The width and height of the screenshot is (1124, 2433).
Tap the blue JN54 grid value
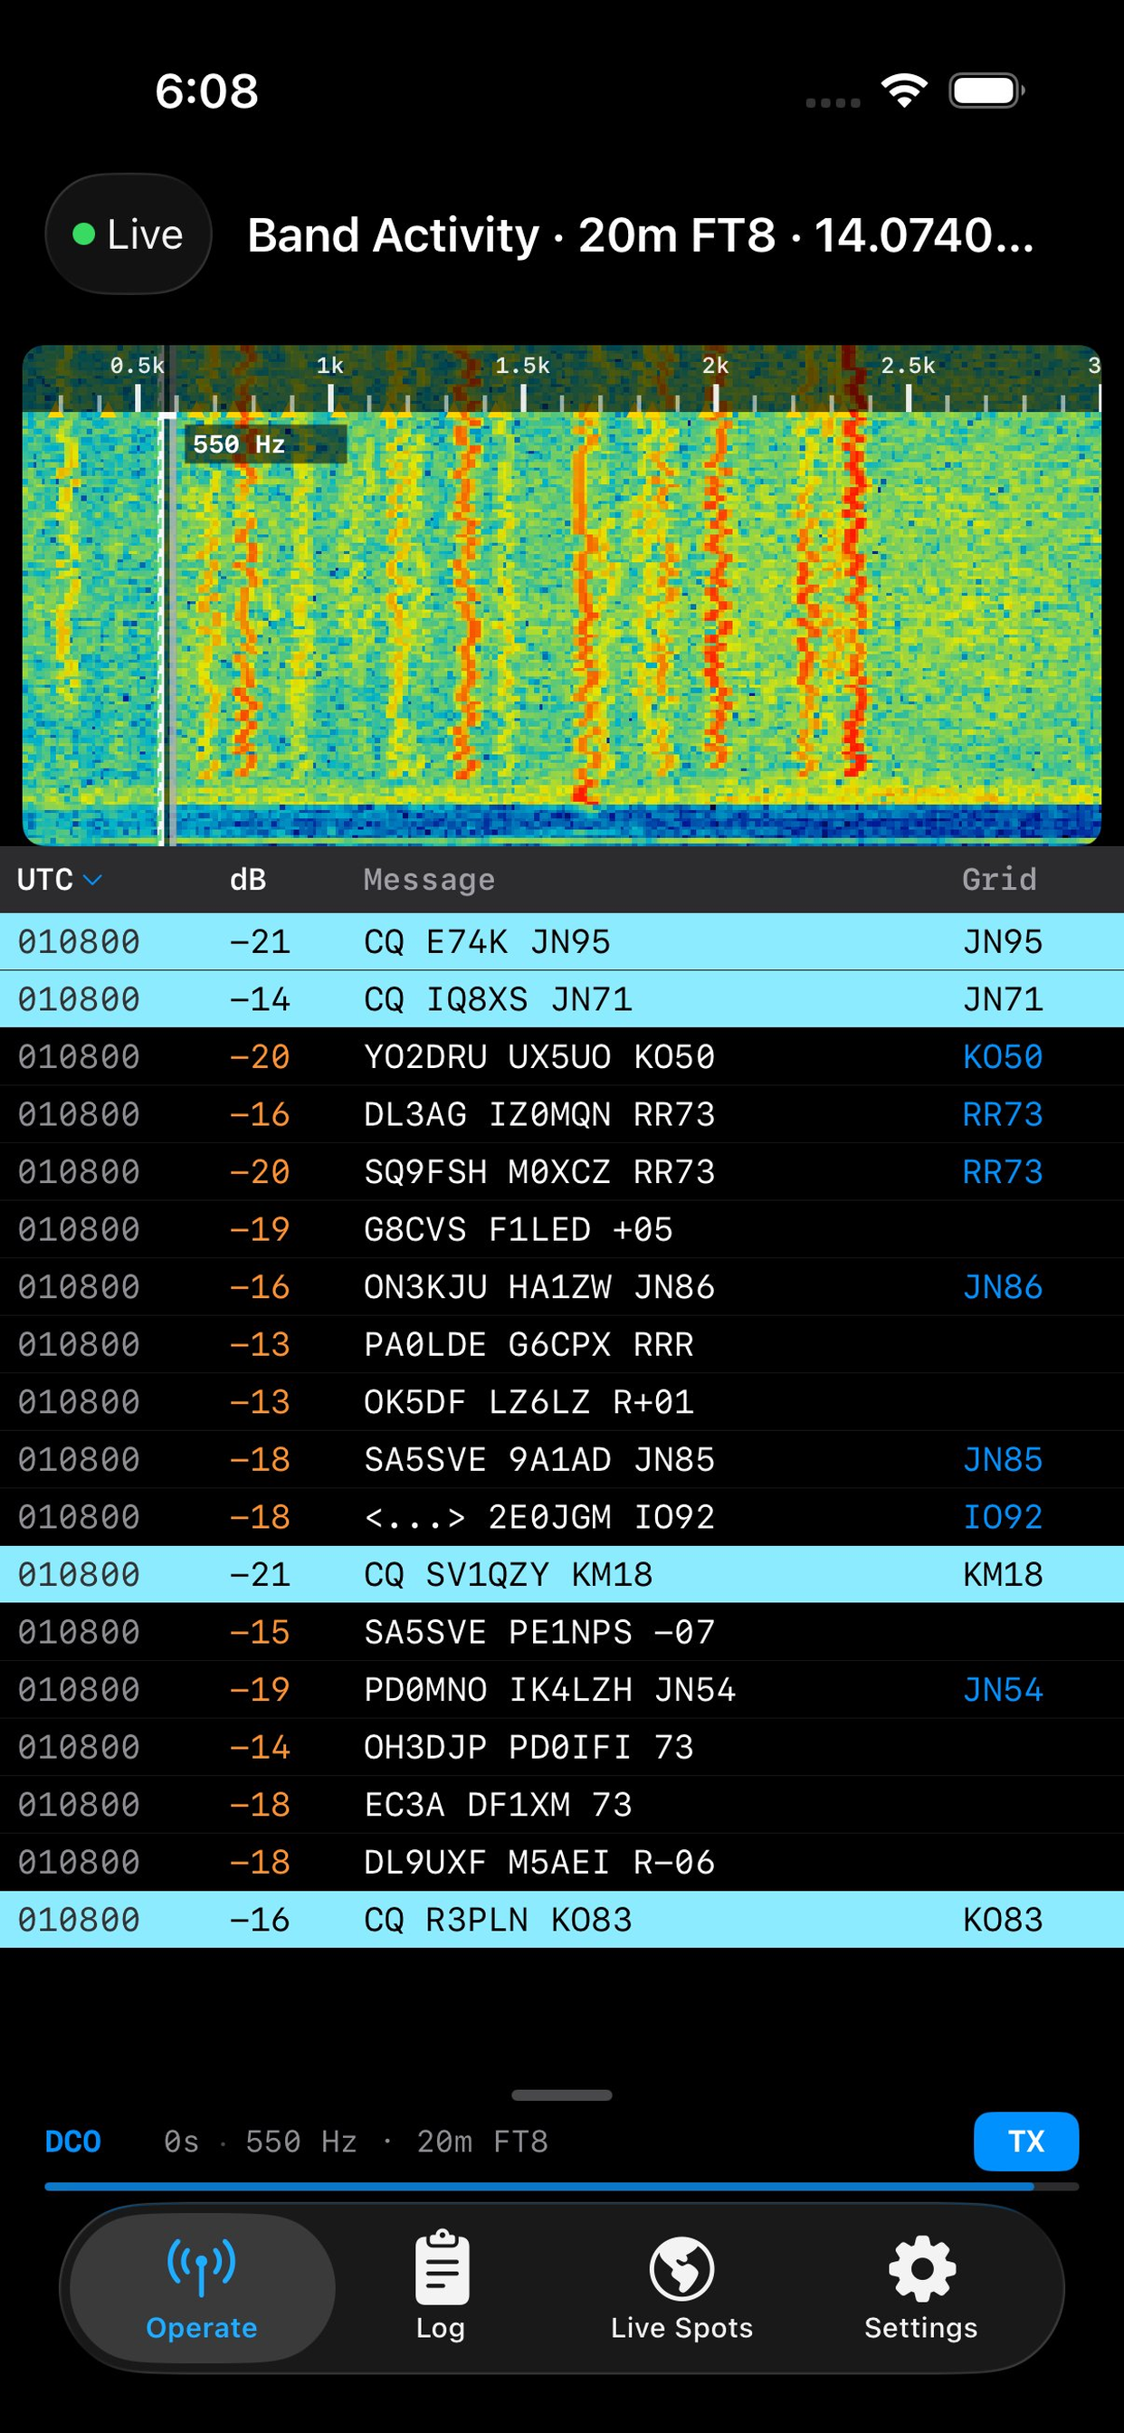[1002, 1690]
